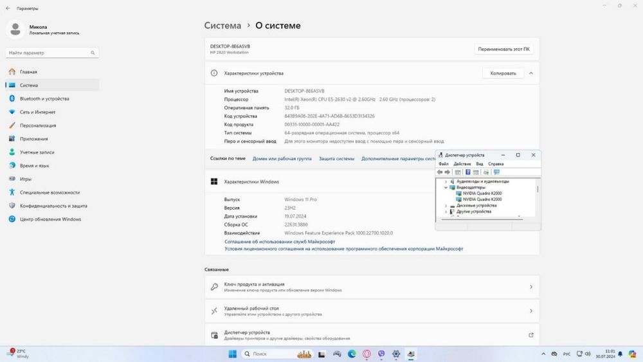Screen dimensions: 643x362
Task: Open Ключ продукта и активация chevron
Action: tap(531, 287)
